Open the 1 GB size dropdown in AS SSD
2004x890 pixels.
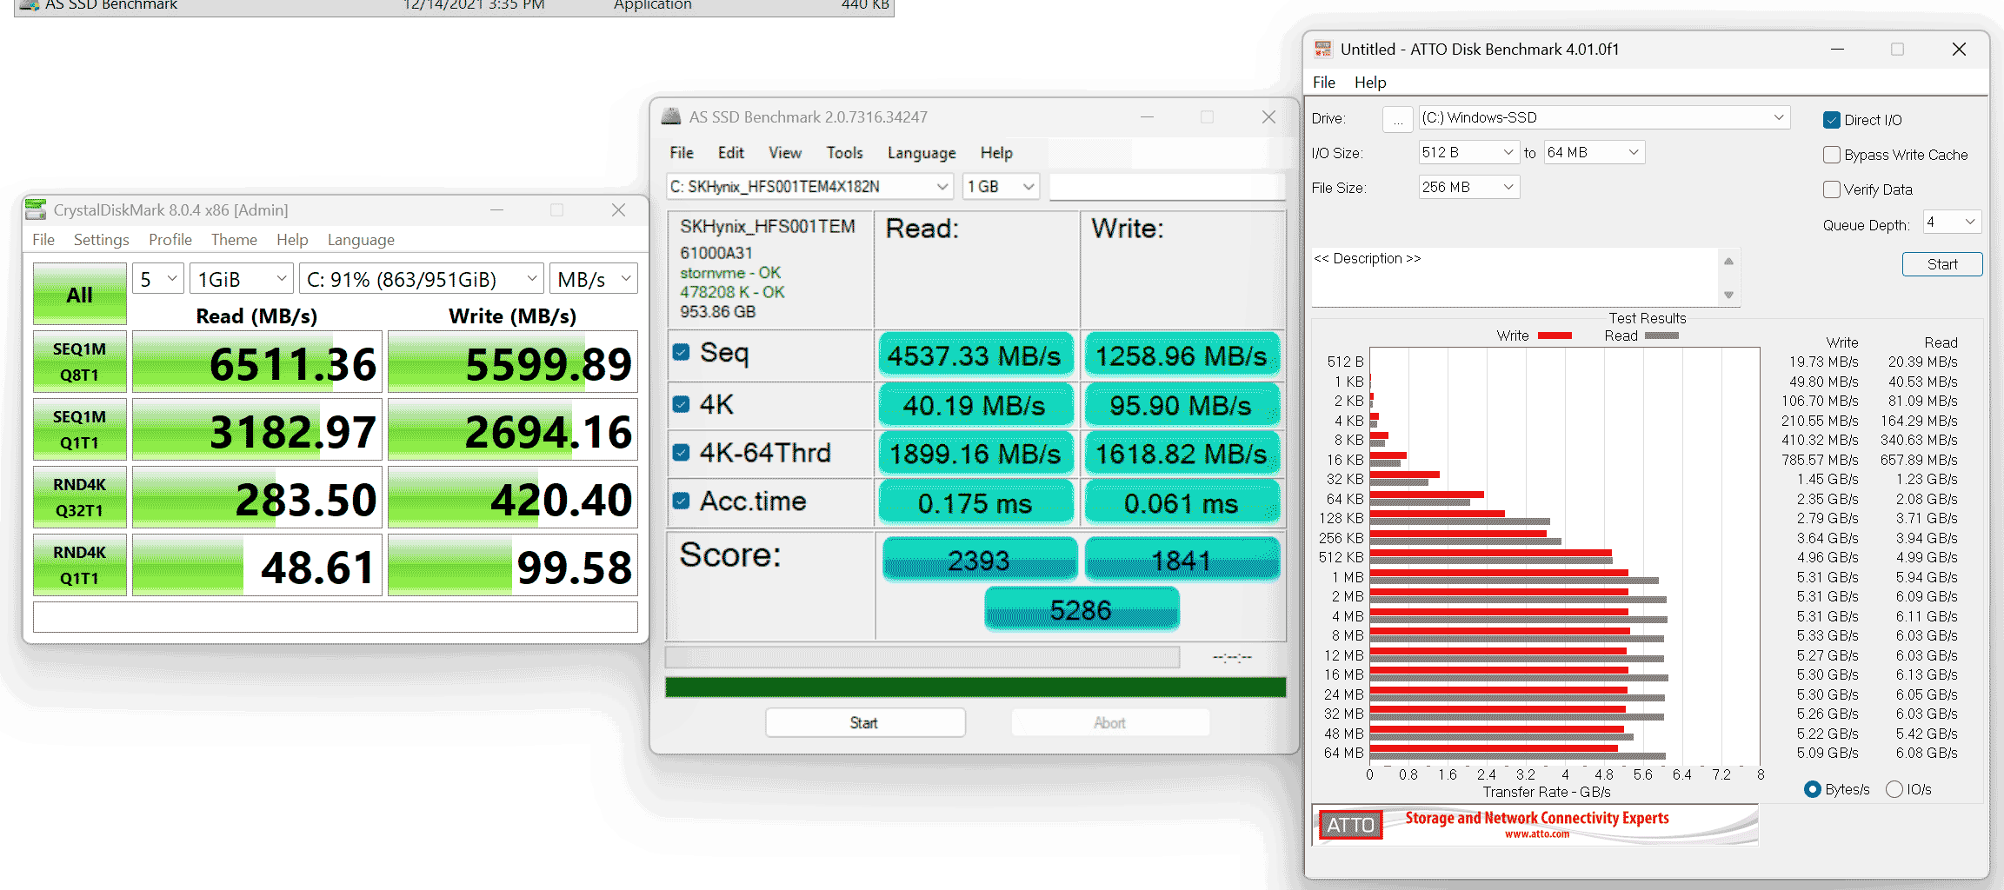pyautogui.click(x=1001, y=187)
